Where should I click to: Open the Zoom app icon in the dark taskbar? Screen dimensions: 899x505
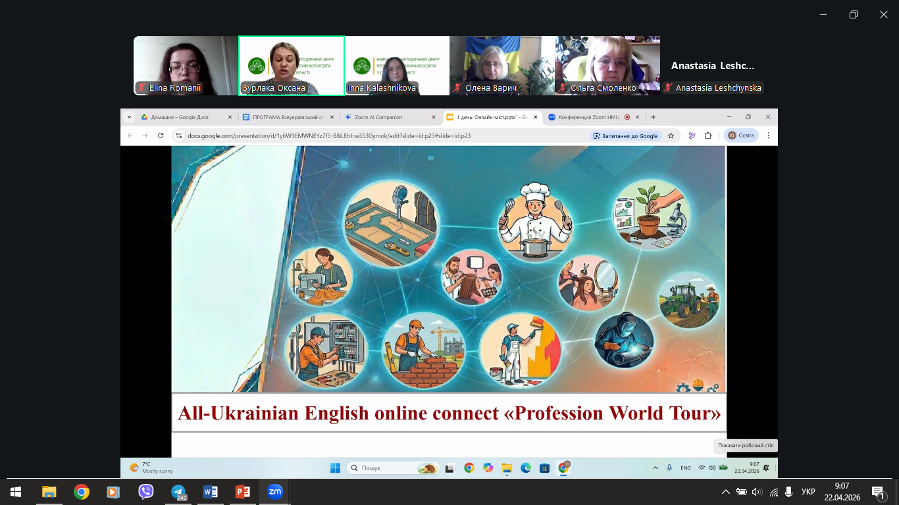(274, 491)
